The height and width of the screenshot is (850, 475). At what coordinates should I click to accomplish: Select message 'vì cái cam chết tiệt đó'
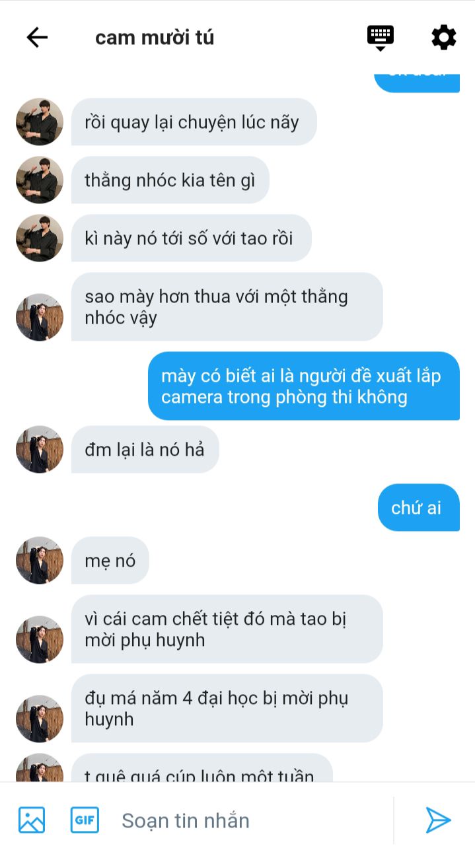coord(227,629)
